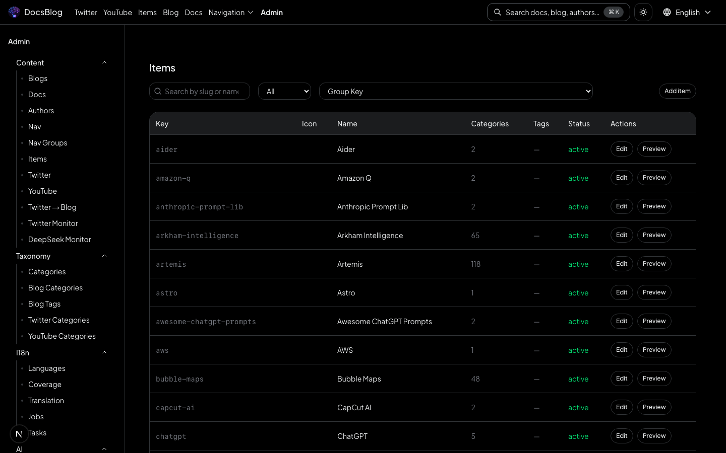Click the globe language icon
This screenshot has height=453, width=726.
pyautogui.click(x=667, y=12)
